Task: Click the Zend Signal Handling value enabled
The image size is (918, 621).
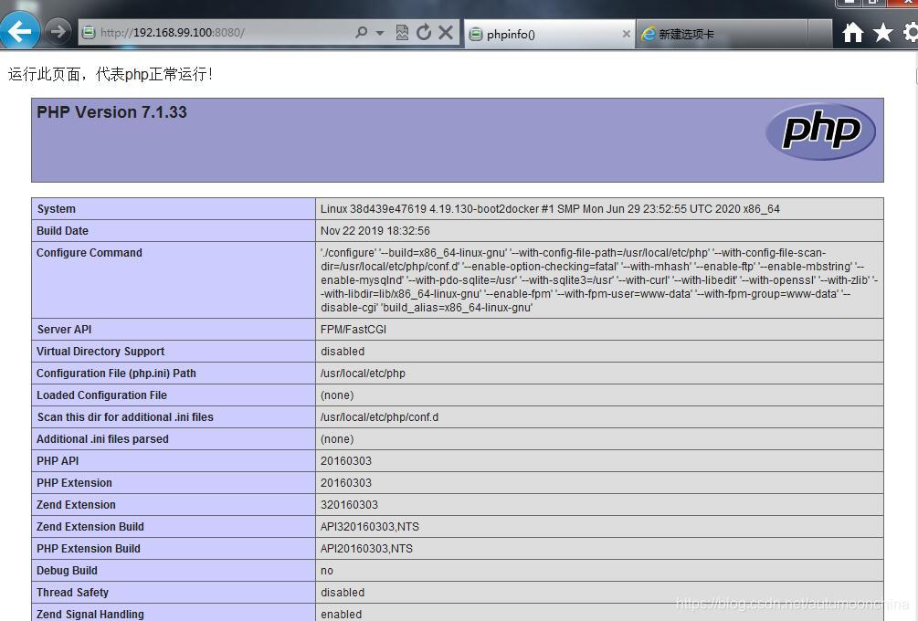Action: (341, 614)
